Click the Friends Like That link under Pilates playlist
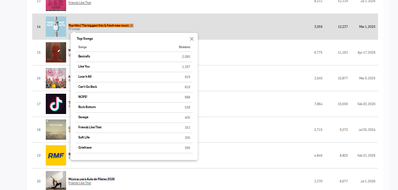The width and height of the screenshot is (398, 190). tap(80, 183)
